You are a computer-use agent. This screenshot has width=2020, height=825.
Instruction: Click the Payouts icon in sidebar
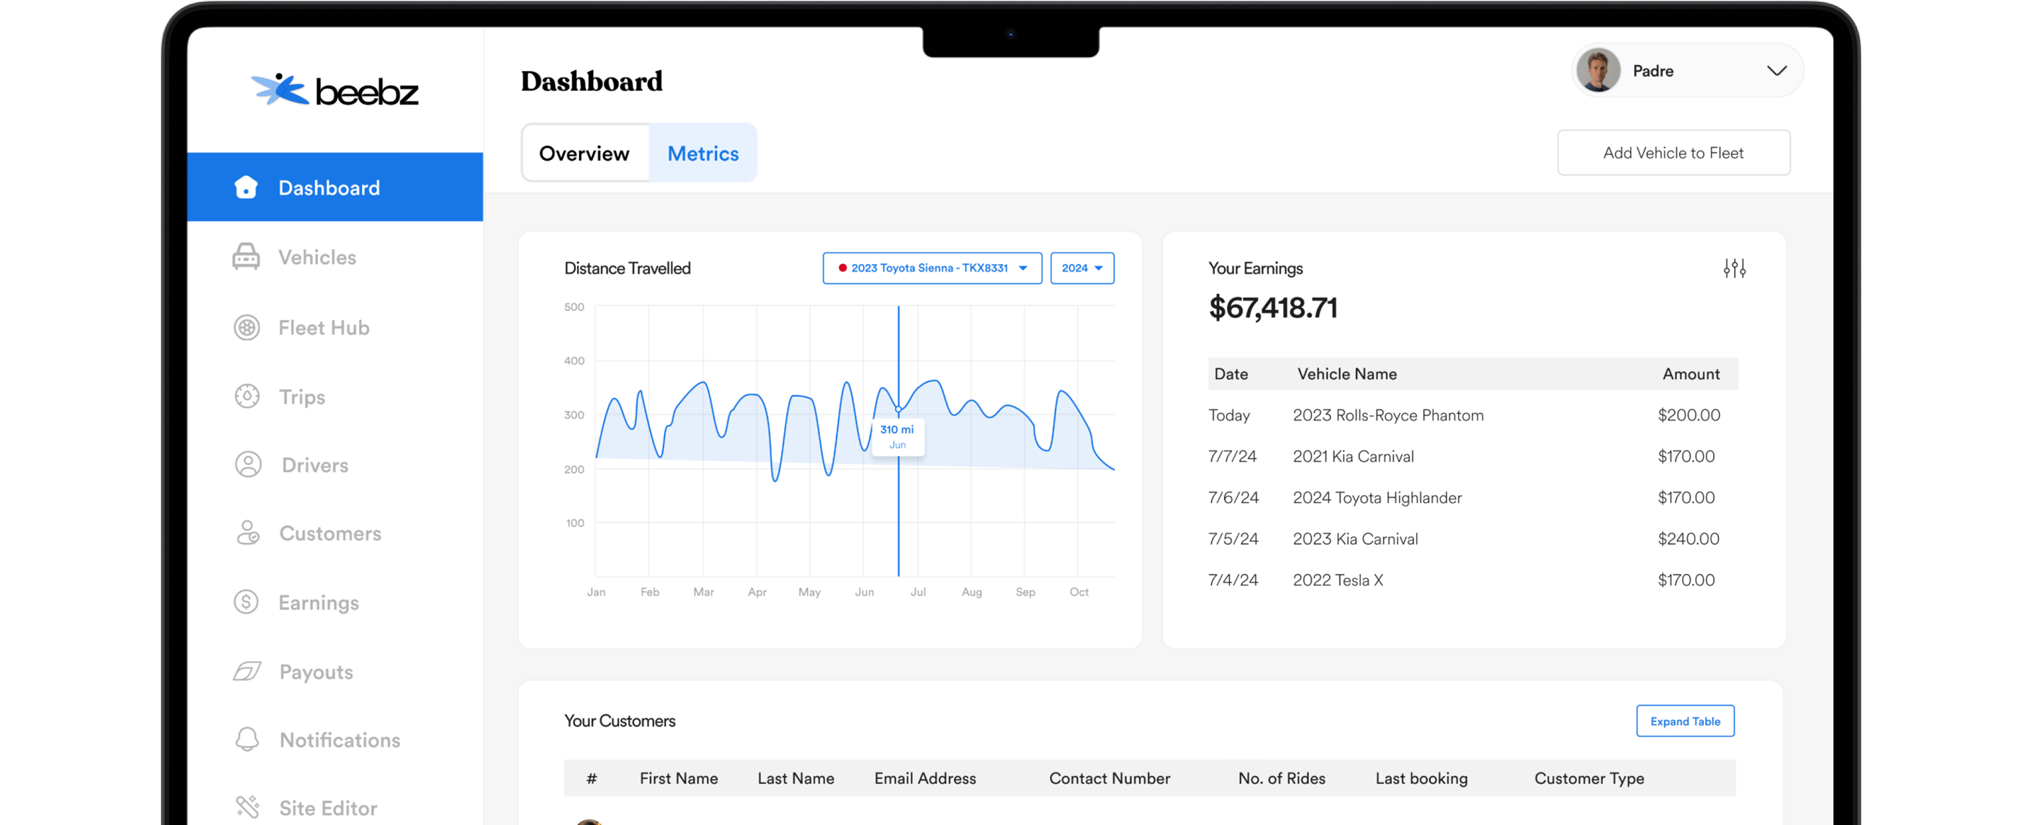247,671
